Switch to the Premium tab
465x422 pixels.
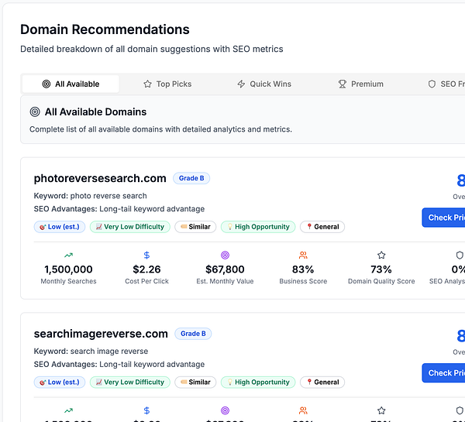(361, 84)
